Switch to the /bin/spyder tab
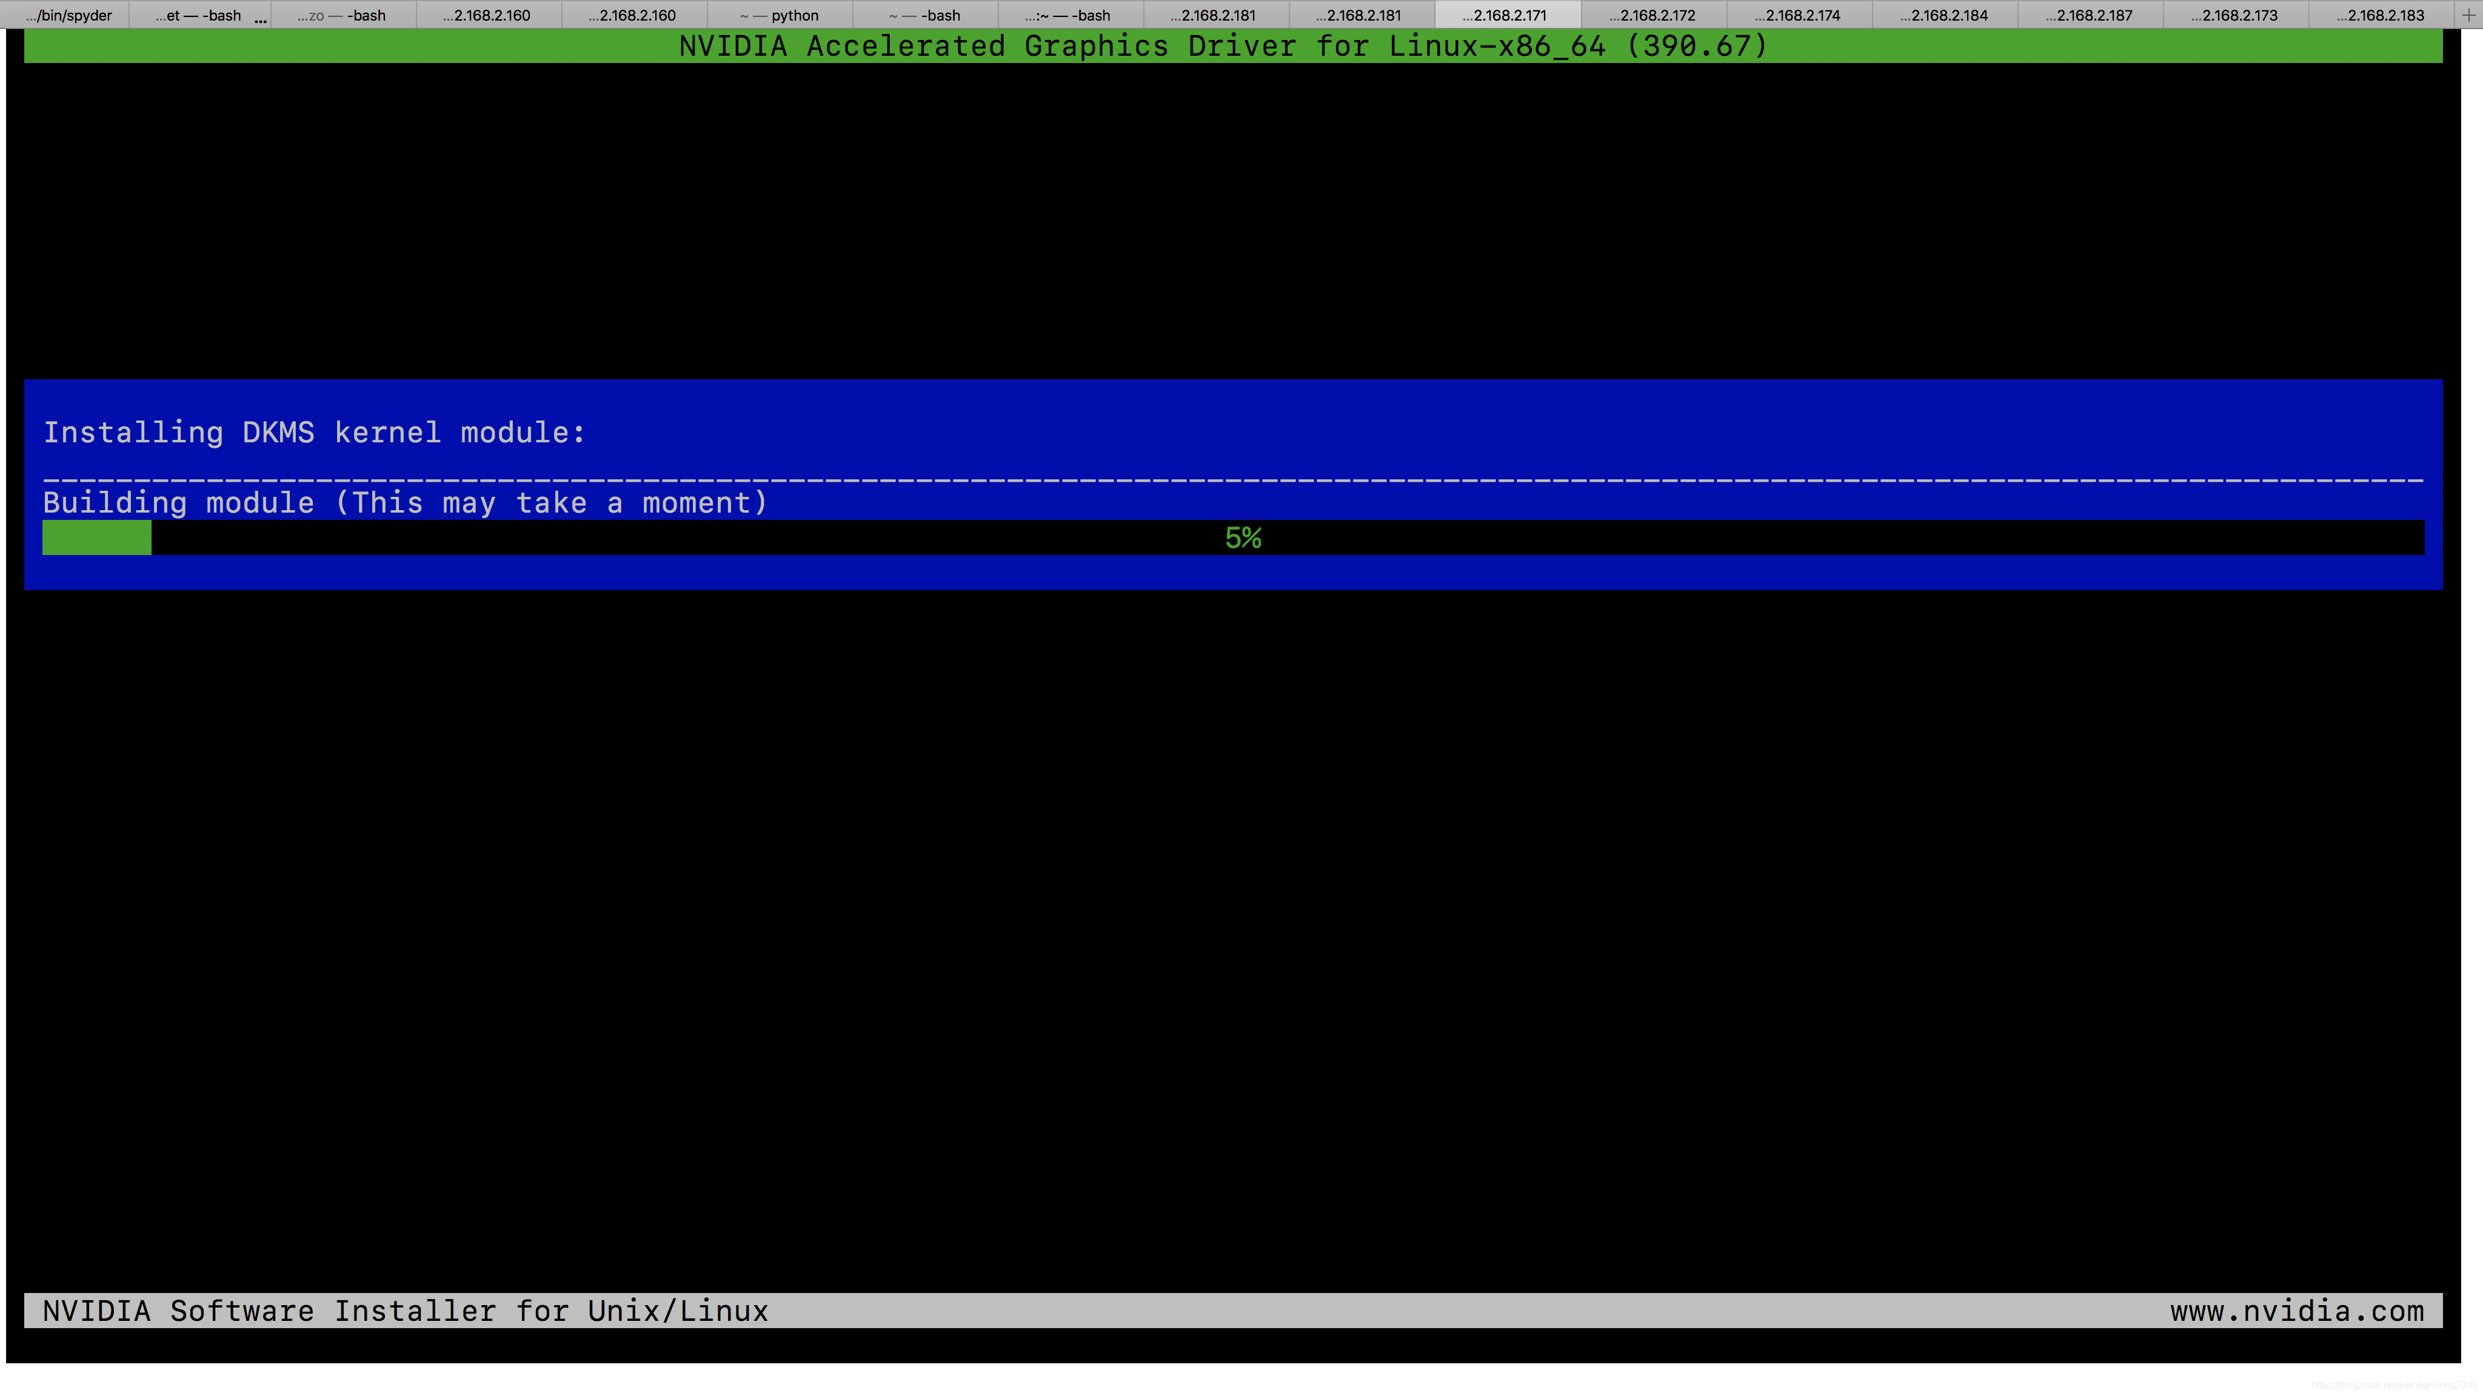The height and width of the screenshot is (1396, 2483). coord(69,15)
